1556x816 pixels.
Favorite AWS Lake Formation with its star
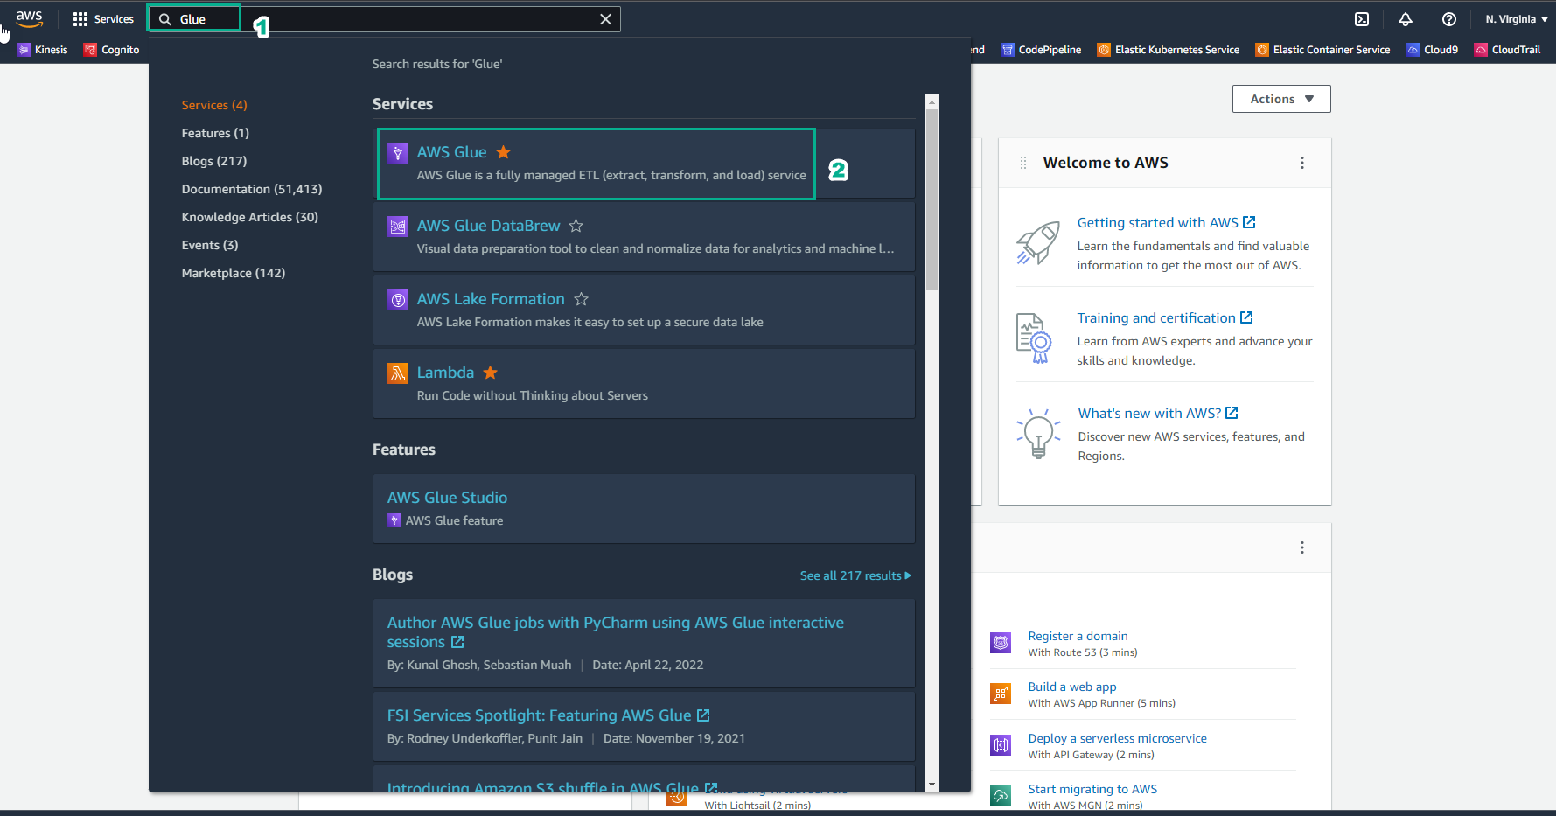point(582,299)
